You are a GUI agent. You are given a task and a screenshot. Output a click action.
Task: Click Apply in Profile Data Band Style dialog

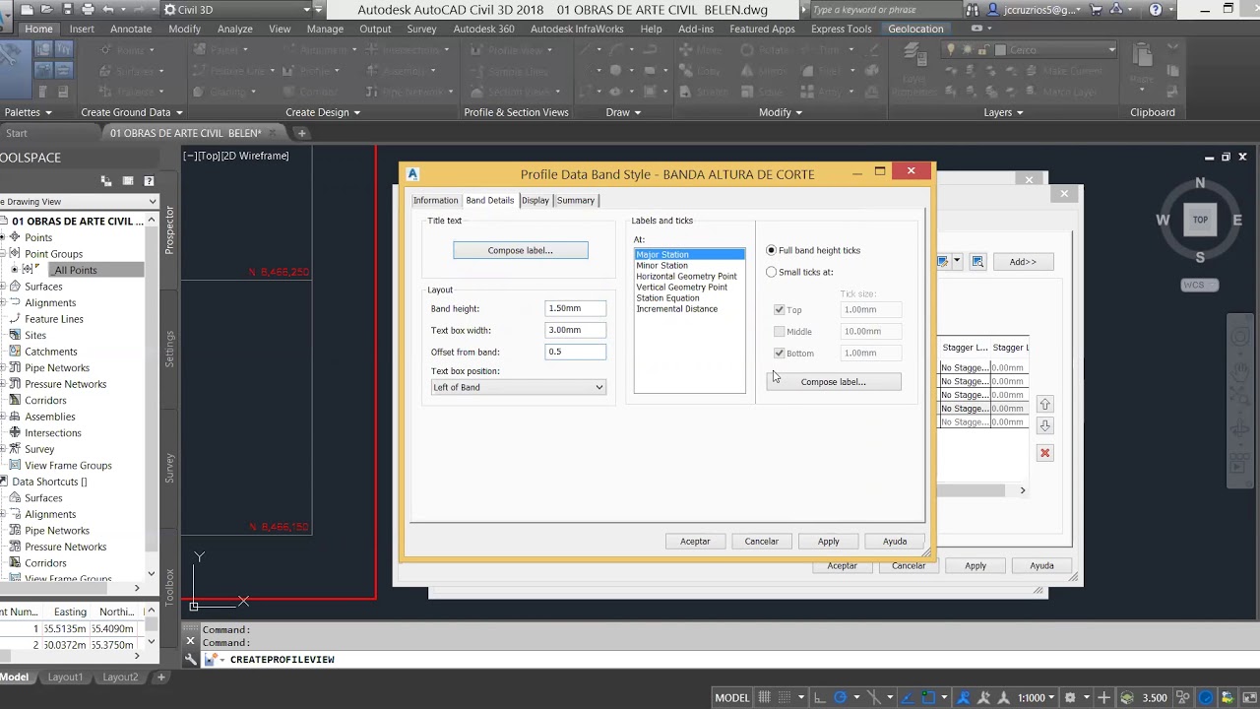[x=829, y=541]
